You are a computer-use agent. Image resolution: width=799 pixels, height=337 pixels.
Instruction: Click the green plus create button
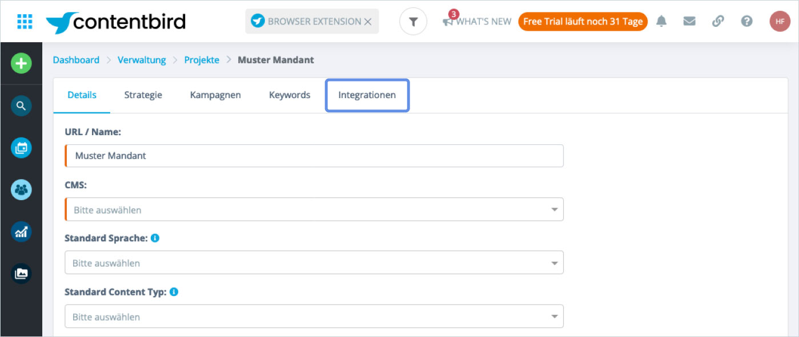point(21,63)
